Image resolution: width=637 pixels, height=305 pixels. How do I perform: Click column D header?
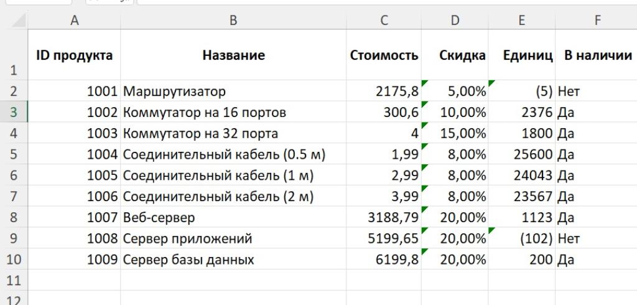click(455, 21)
